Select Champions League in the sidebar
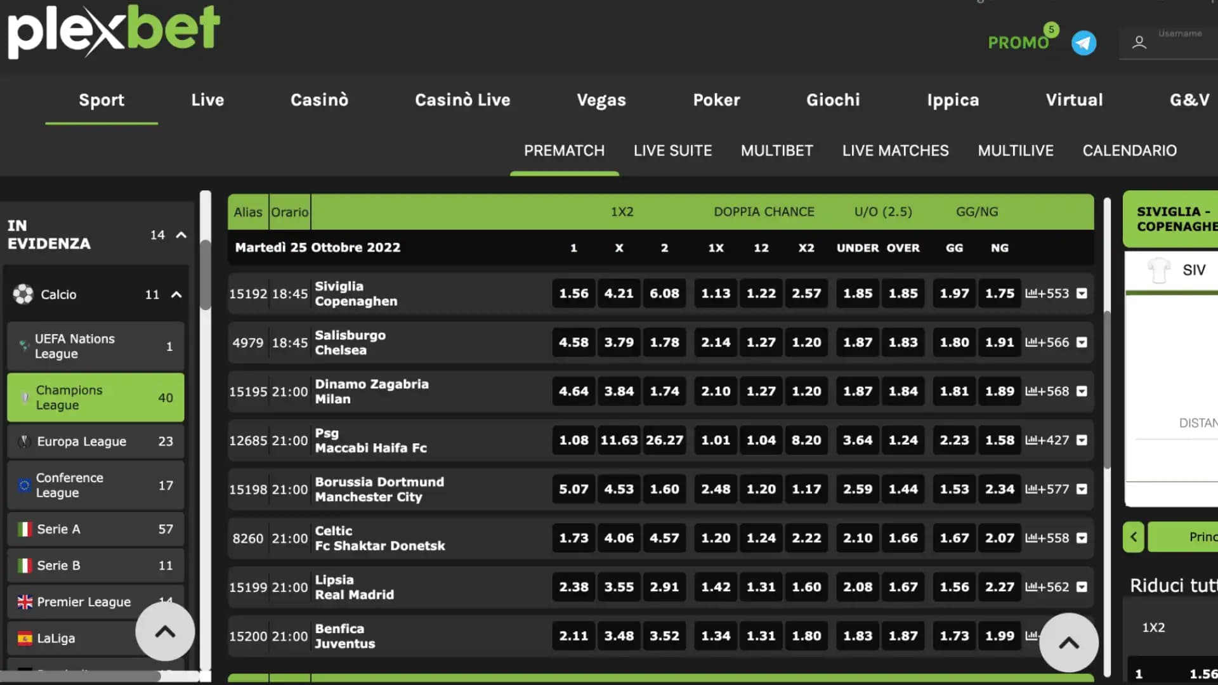Screen dimensions: 1218x685 95,398
